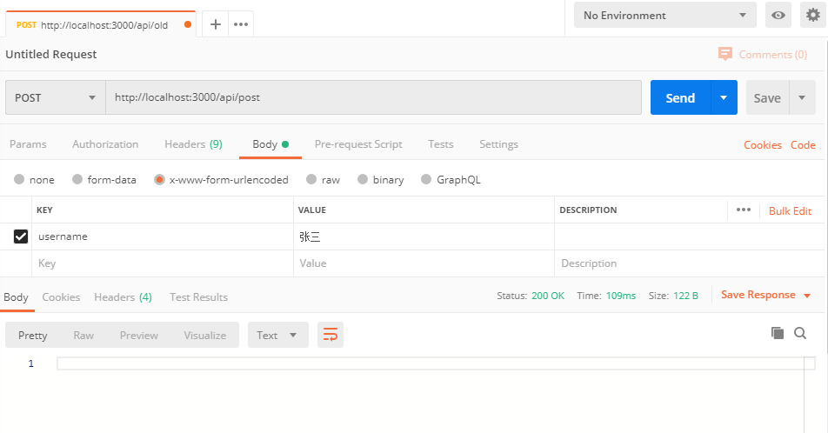Select the binary body type
Viewport: 828px width, 433px height.
pos(362,179)
